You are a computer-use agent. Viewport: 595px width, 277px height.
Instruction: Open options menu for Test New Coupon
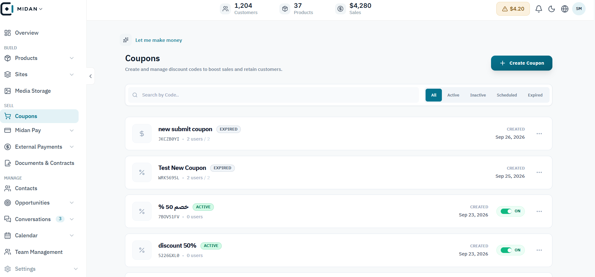[x=539, y=172]
